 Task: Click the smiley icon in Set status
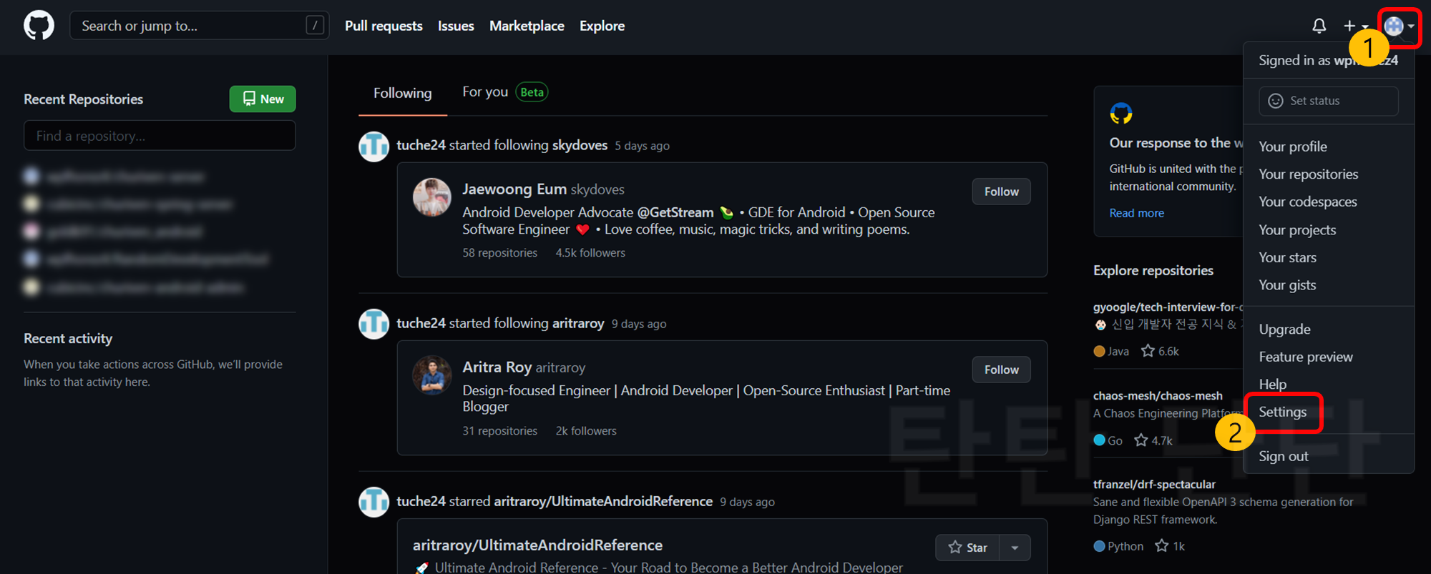point(1275,101)
